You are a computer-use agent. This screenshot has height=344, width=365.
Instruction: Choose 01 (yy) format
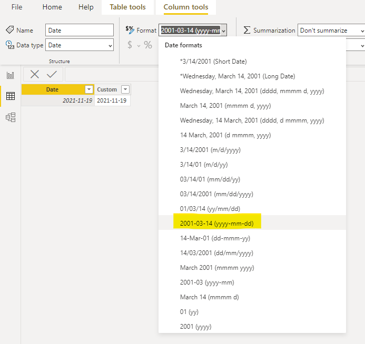point(252,312)
